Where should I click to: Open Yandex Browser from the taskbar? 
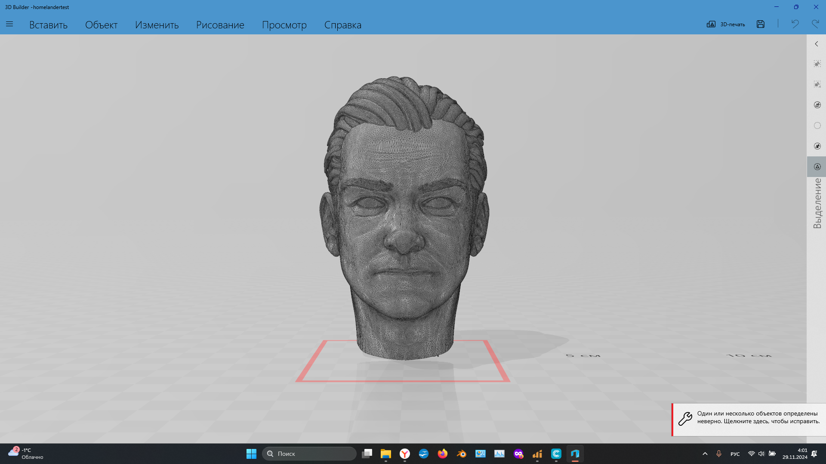405,454
